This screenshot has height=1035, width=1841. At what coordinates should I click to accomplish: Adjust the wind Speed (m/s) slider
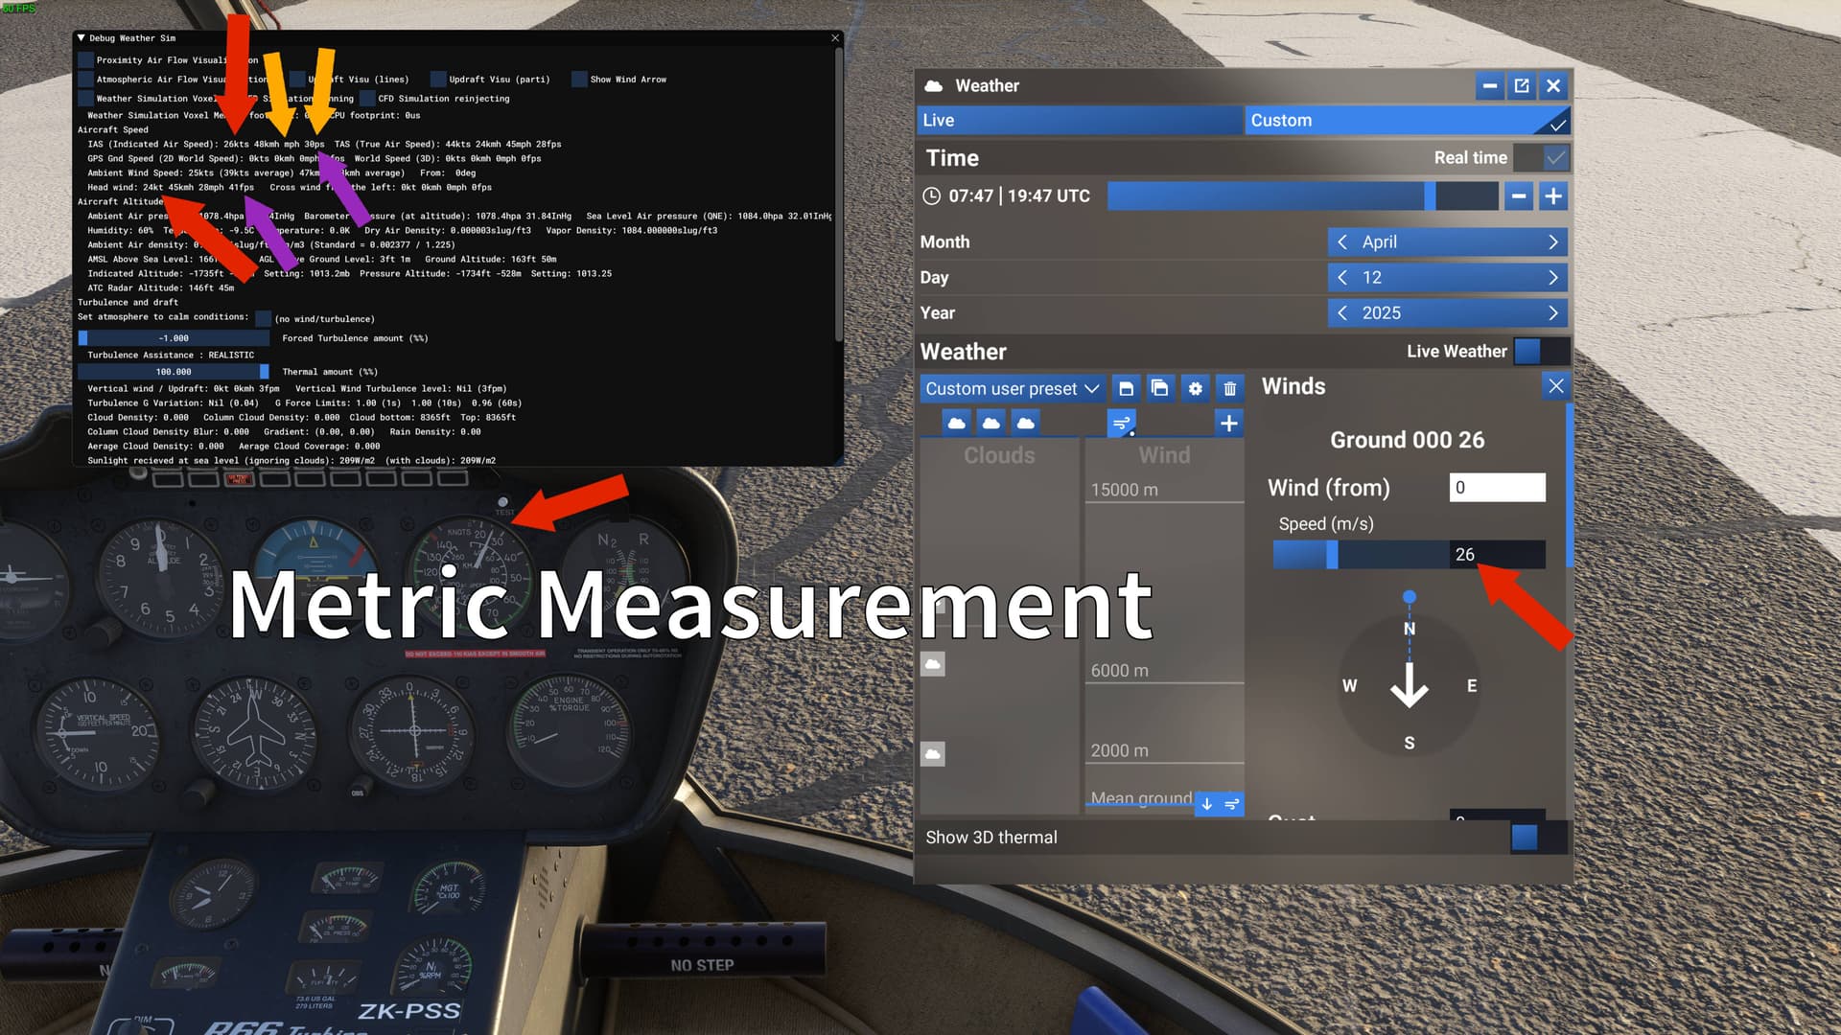tap(1361, 555)
